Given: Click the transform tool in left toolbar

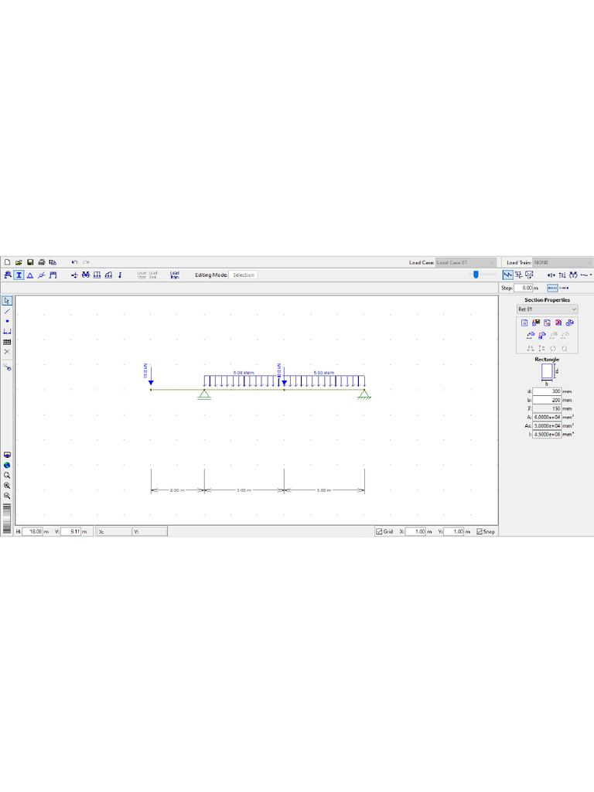Looking at the screenshot, I should pyautogui.click(x=7, y=367).
